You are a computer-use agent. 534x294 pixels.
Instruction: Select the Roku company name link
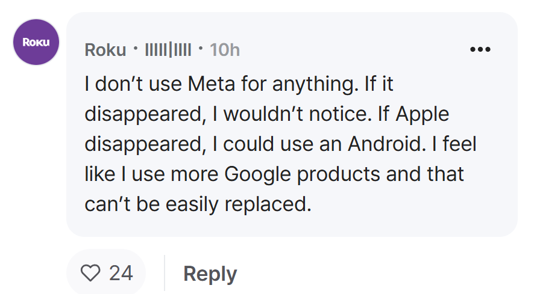tap(105, 50)
